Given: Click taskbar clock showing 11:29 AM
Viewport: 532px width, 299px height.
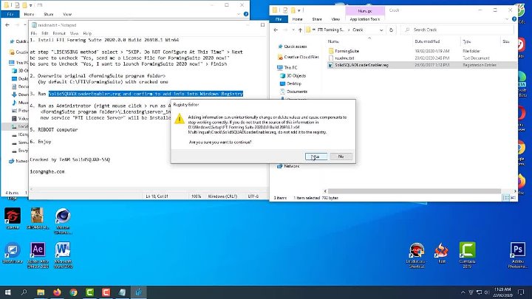Looking at the screenshot, I should click(x=502, y=292).
